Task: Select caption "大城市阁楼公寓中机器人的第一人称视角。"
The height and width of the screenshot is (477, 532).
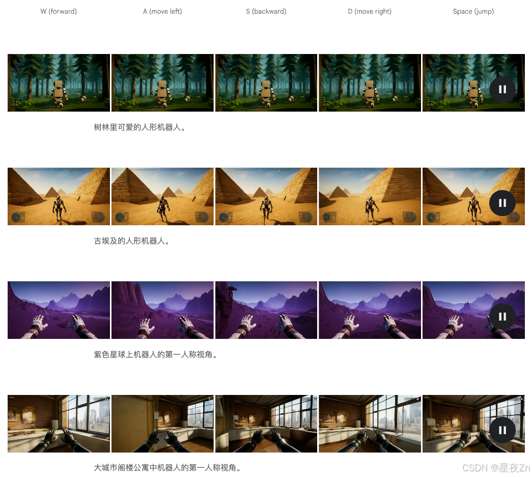Action: (x=167, y=468)
